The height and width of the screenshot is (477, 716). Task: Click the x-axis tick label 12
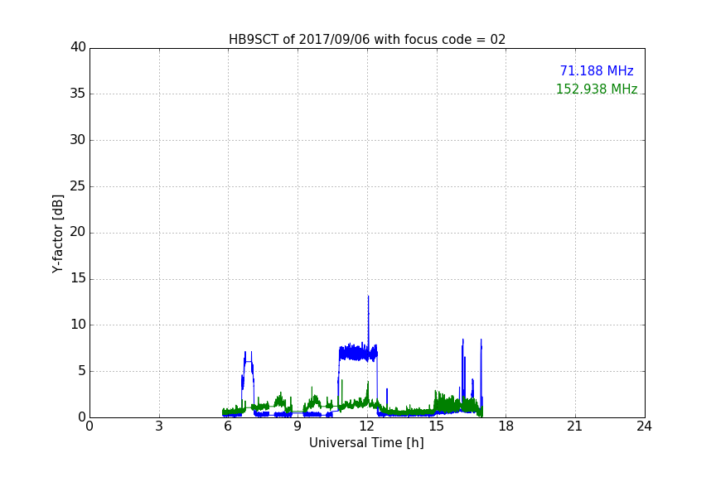click(367, 426)
